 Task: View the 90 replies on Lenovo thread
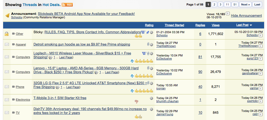200,72
